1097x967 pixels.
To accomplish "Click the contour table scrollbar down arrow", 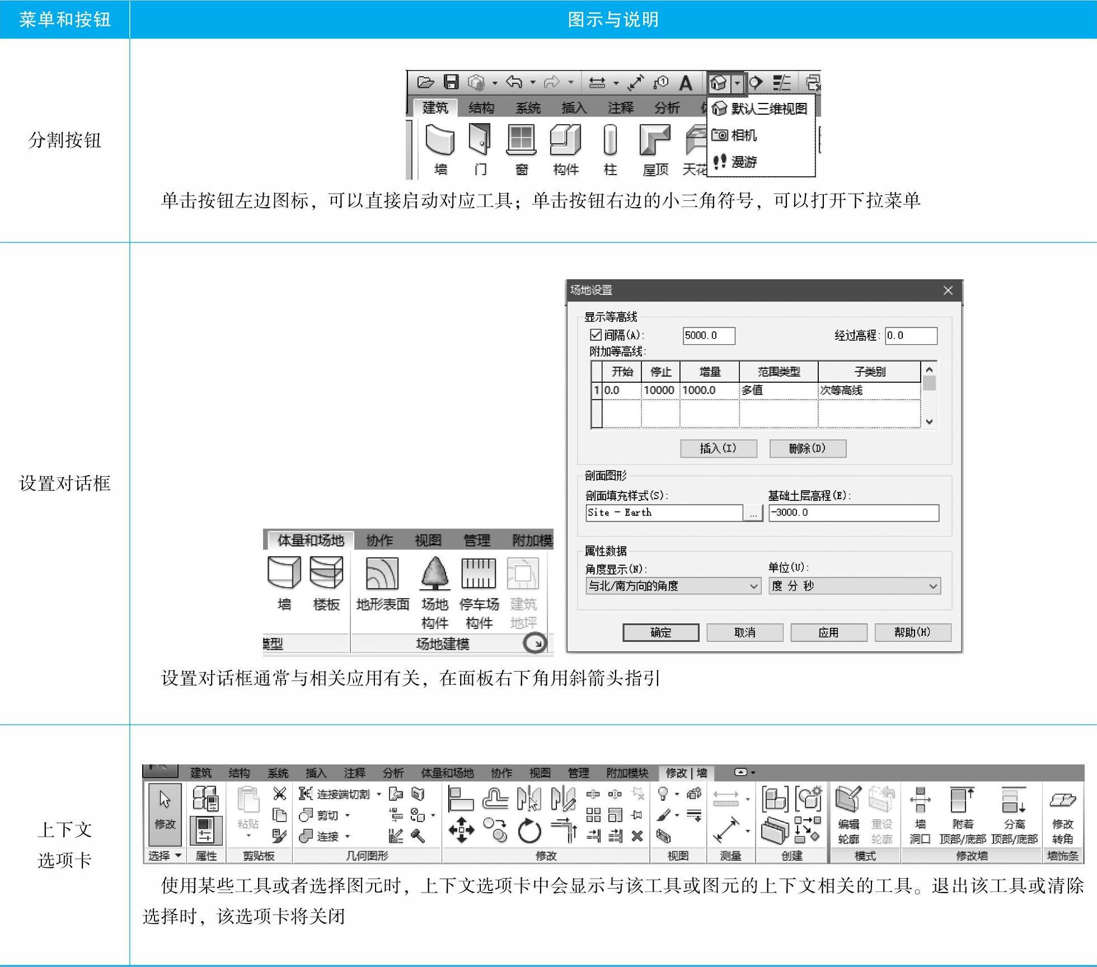I will pos(929,421).
